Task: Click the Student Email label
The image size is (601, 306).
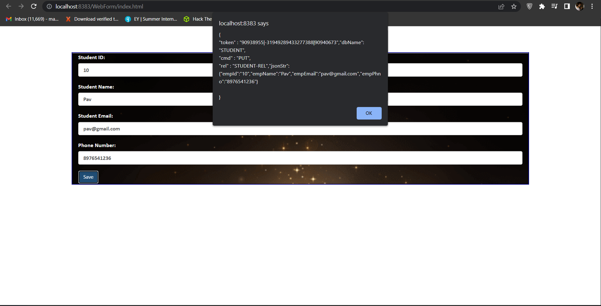Action: [95, 116]
